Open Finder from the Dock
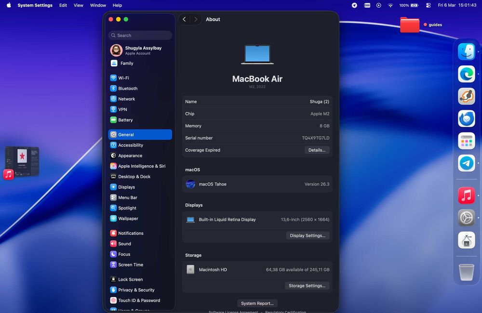The image size is (482, 313). click(466, 52)
